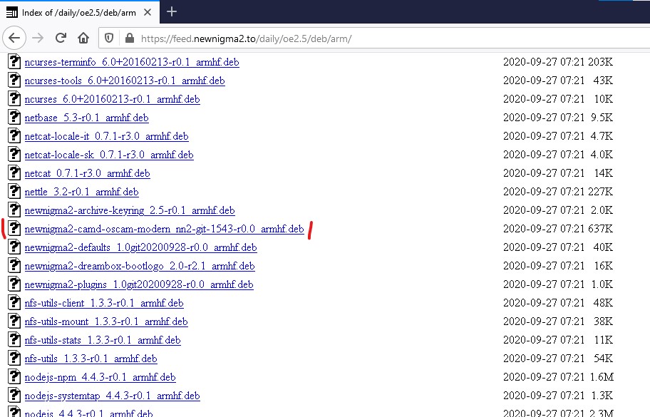650x417 pixels.
Task: Download newnigma2-camd-oscam-modern package link
Action: tap(164, 230)
